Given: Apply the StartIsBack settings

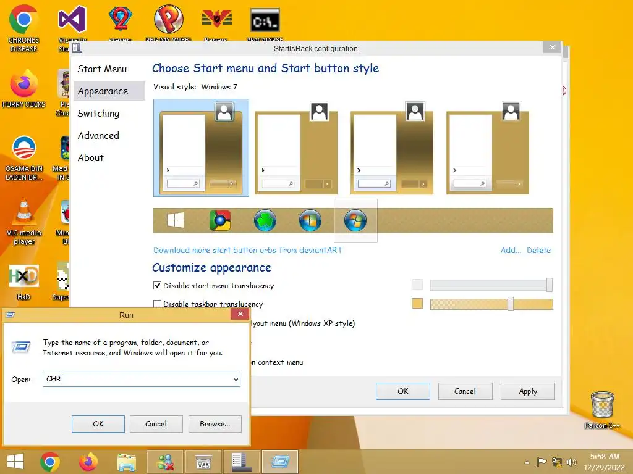Looking at the screenshot, I should click(528, 391).
